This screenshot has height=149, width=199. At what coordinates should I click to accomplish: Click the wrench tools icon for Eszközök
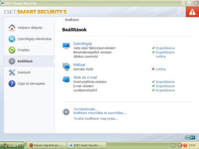point(12,72)
